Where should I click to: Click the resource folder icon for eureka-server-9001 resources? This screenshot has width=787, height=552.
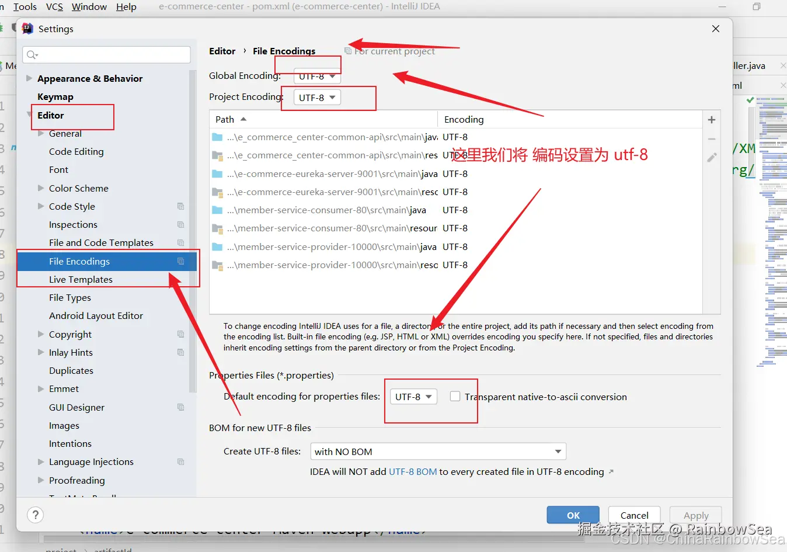[x=217, y=192]
